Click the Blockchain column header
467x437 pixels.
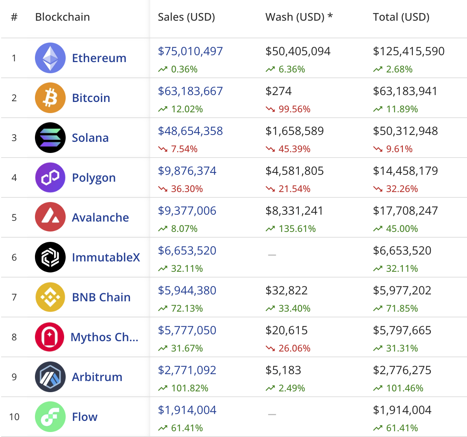[x=63, y=17]
